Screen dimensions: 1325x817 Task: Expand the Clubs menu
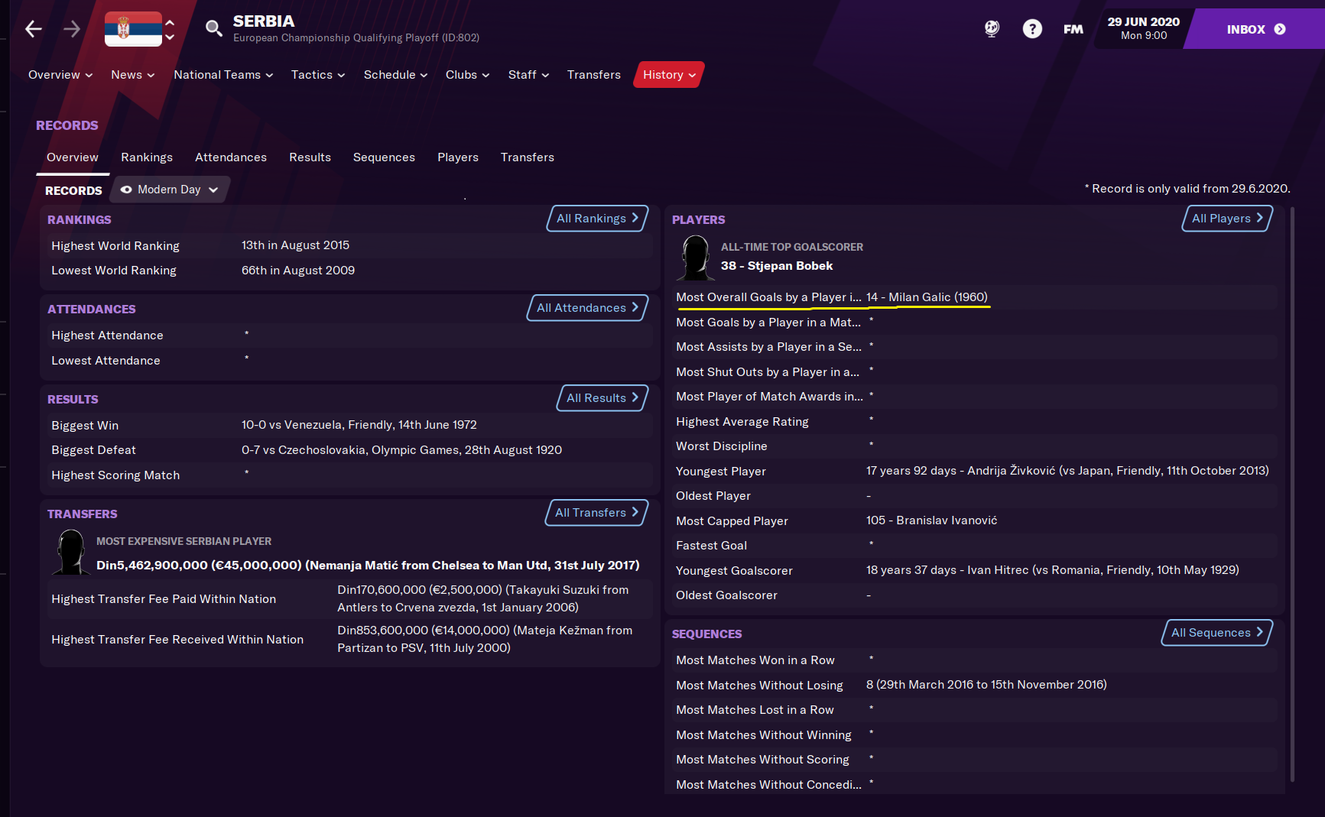click(467, 75)
